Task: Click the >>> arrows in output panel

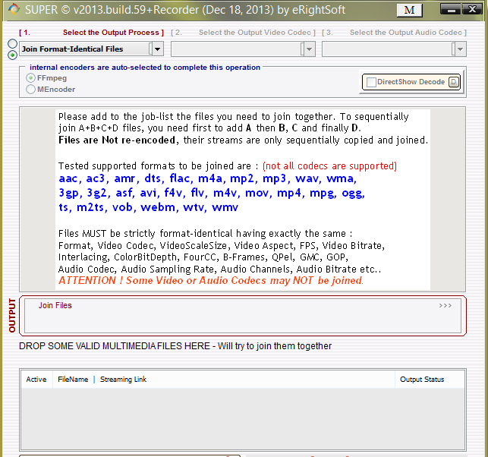Action: pyautogui.click(x=445, y=306)
